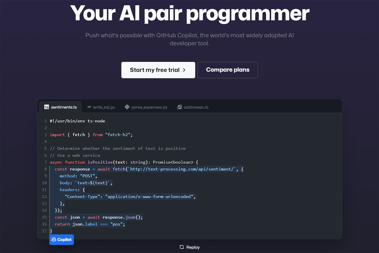Viewport: 379px width, 253px height.
Task: Click the circular replay arrow icon
Action: pos(182,247)
